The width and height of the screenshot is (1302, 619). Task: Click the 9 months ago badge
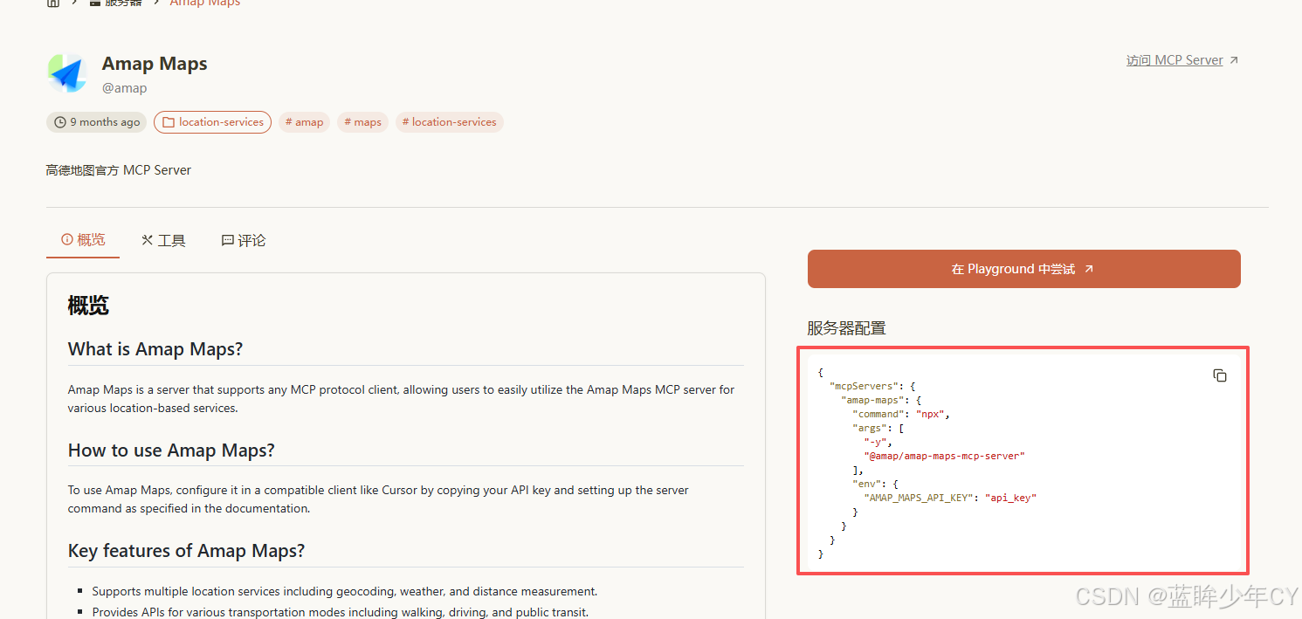(x=96, y=122)
